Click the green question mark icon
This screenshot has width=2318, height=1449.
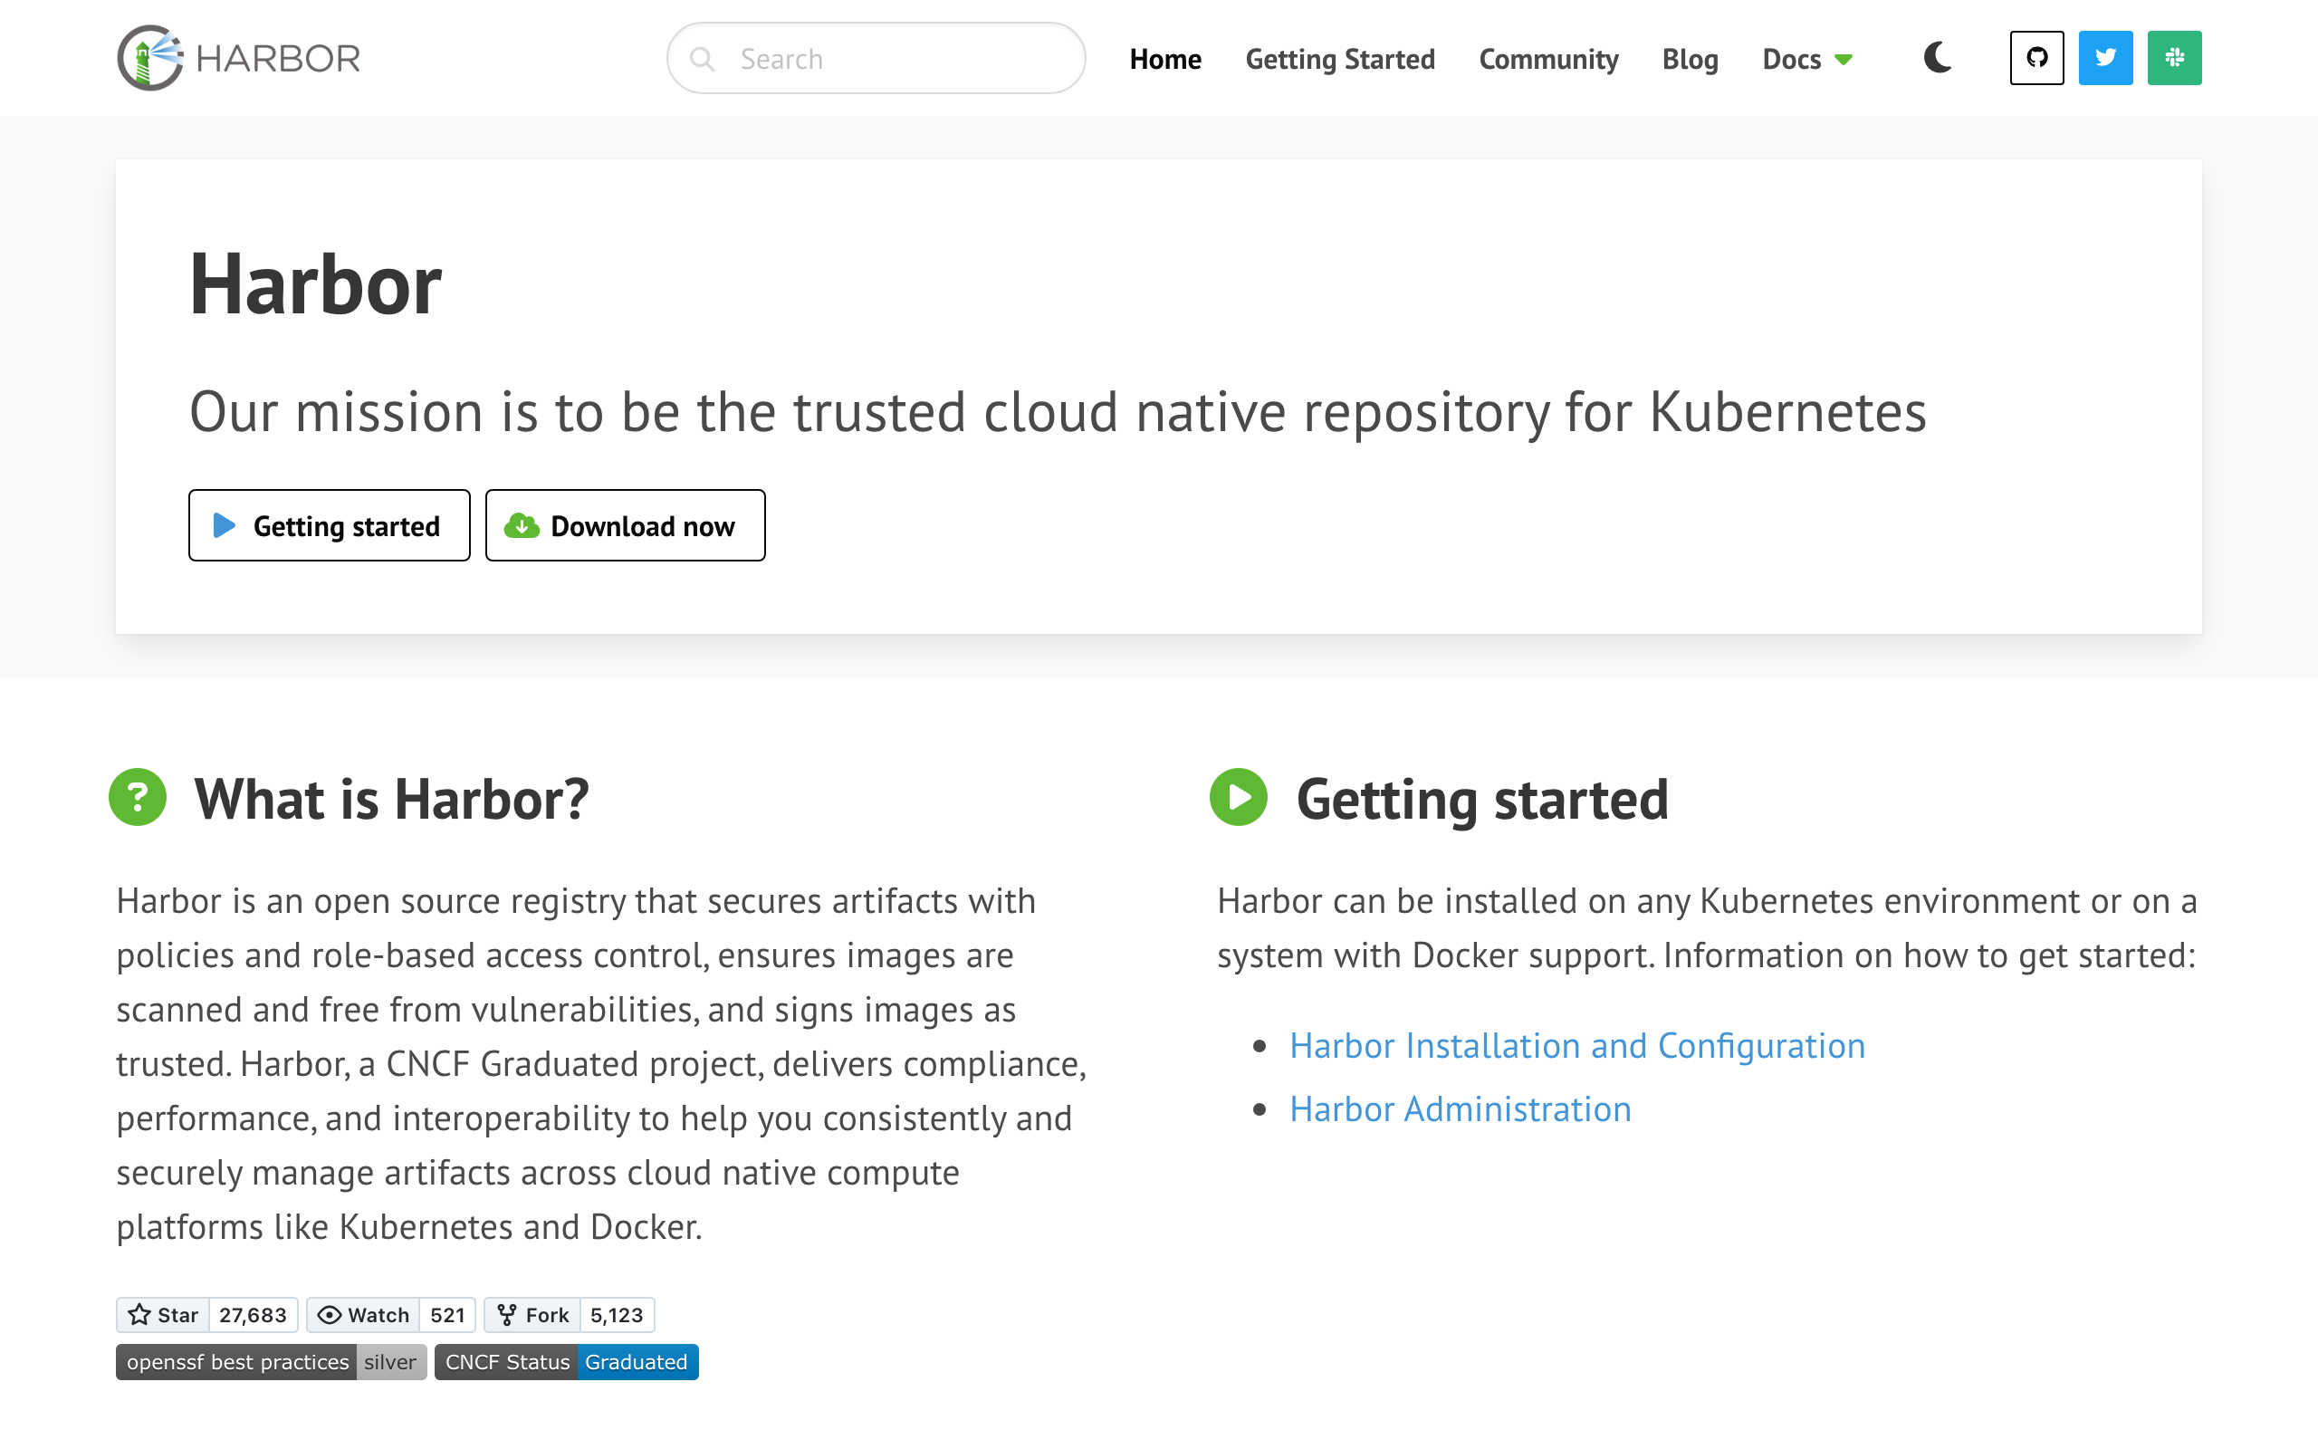click(138, 797)
